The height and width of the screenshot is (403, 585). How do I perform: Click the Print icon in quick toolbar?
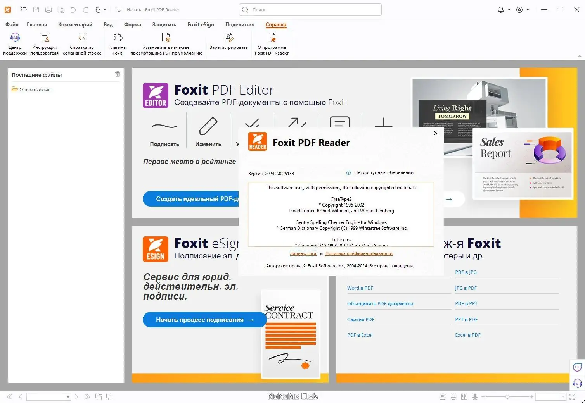click(x=48, y=10)
